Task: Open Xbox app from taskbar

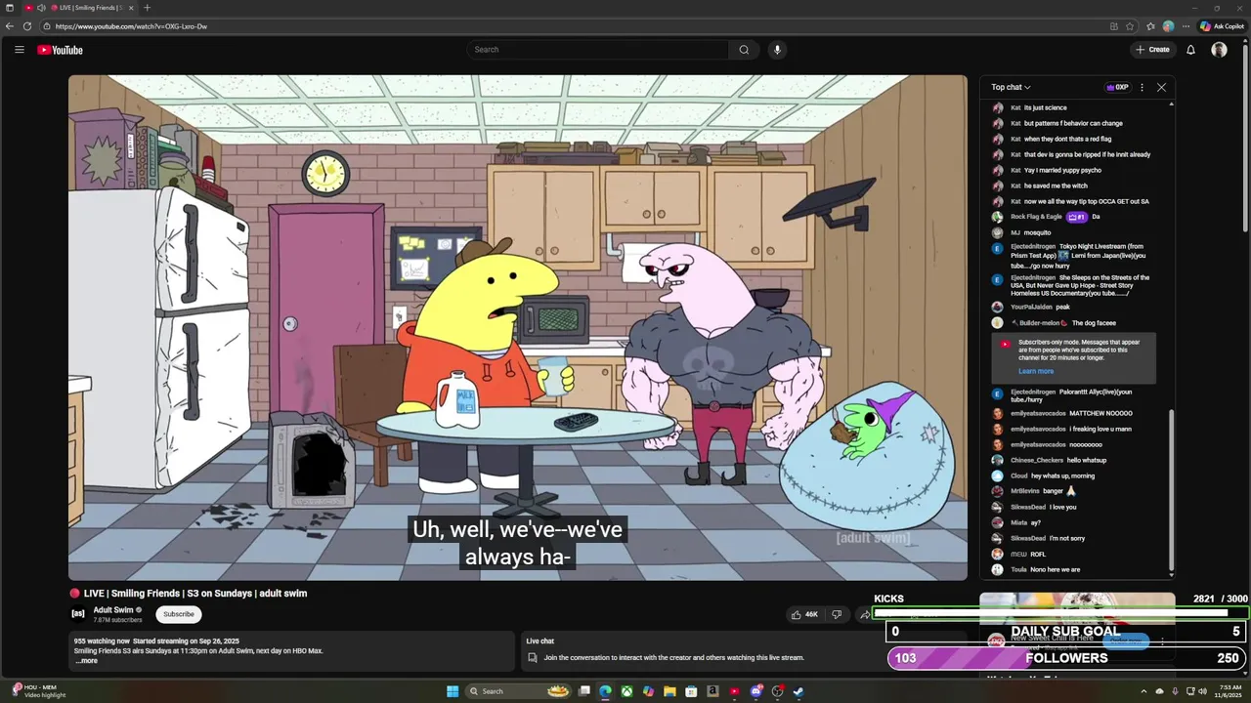Action: [626, 691]
